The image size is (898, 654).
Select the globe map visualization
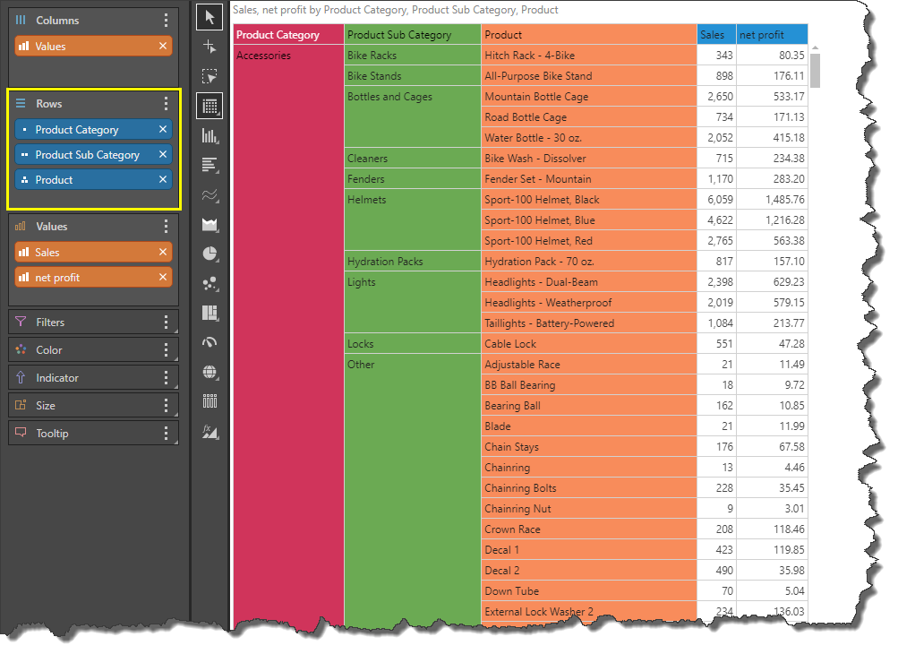[210, 371]
